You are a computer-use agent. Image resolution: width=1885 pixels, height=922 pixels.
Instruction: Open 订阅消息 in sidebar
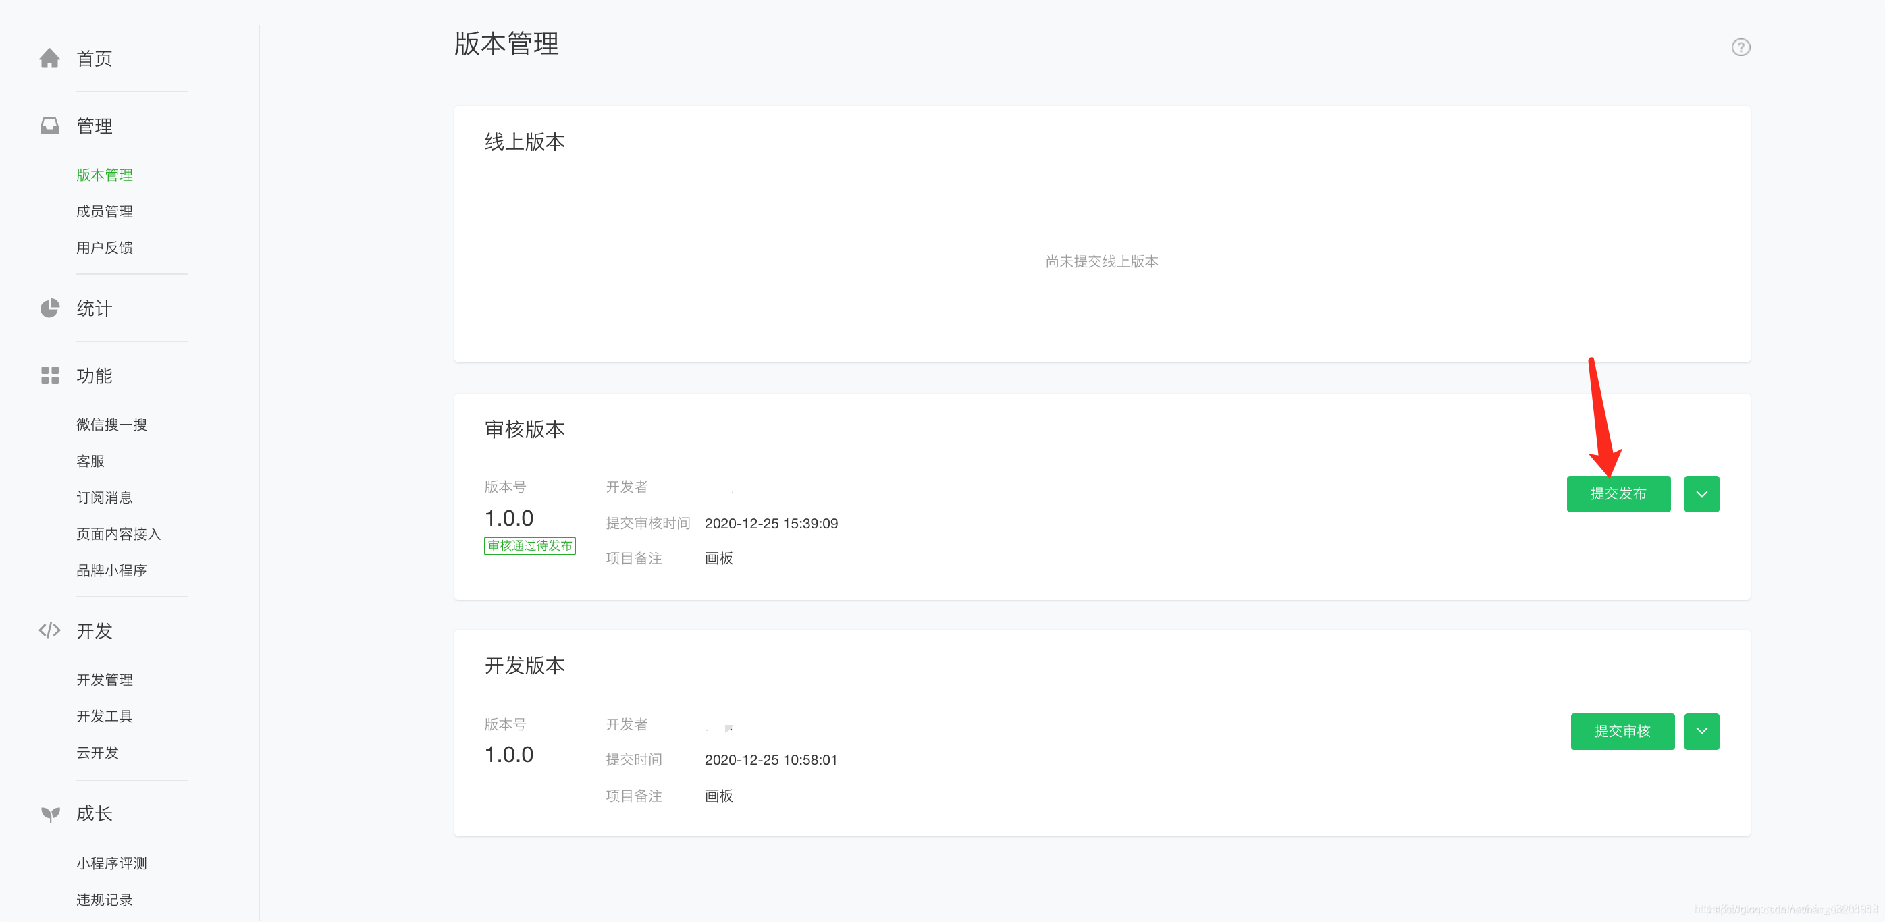[x=105, y=497]
